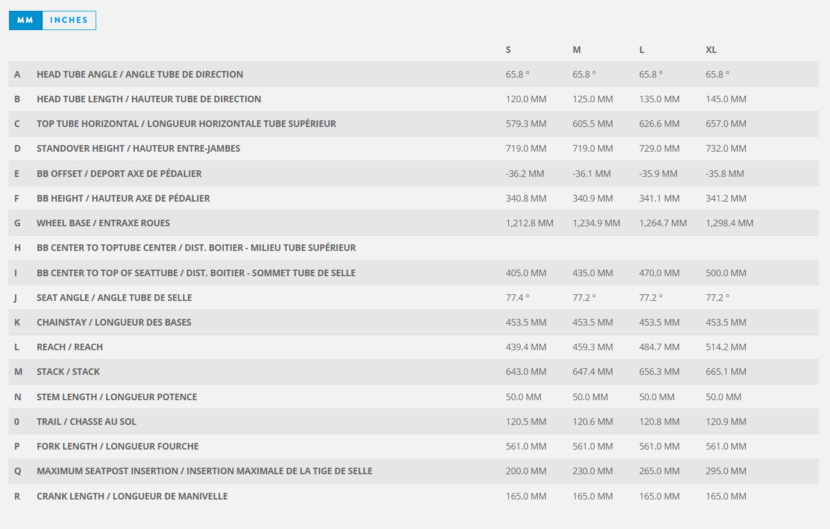Click the M size column header
Viewport: 830px width, 529px height.
pyautogui.click(x=576, y=50)
